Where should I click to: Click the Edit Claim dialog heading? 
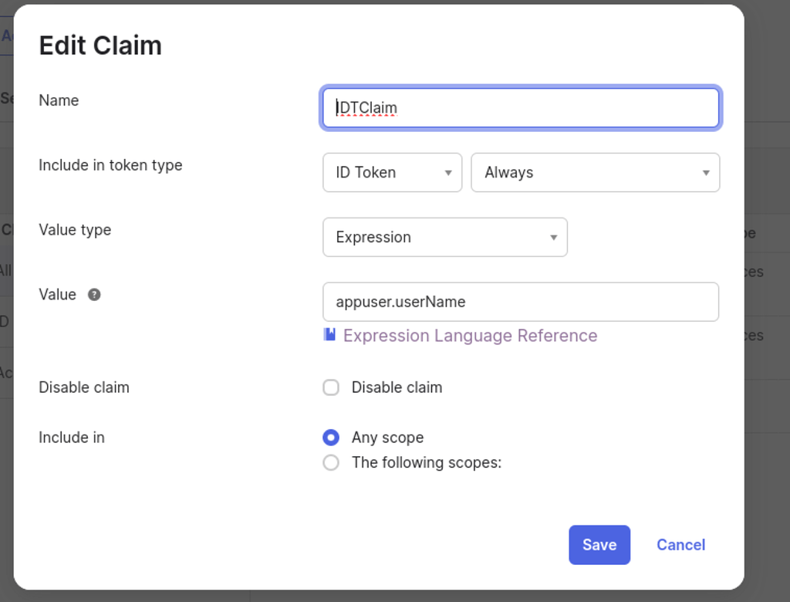(x=100, y=46)
